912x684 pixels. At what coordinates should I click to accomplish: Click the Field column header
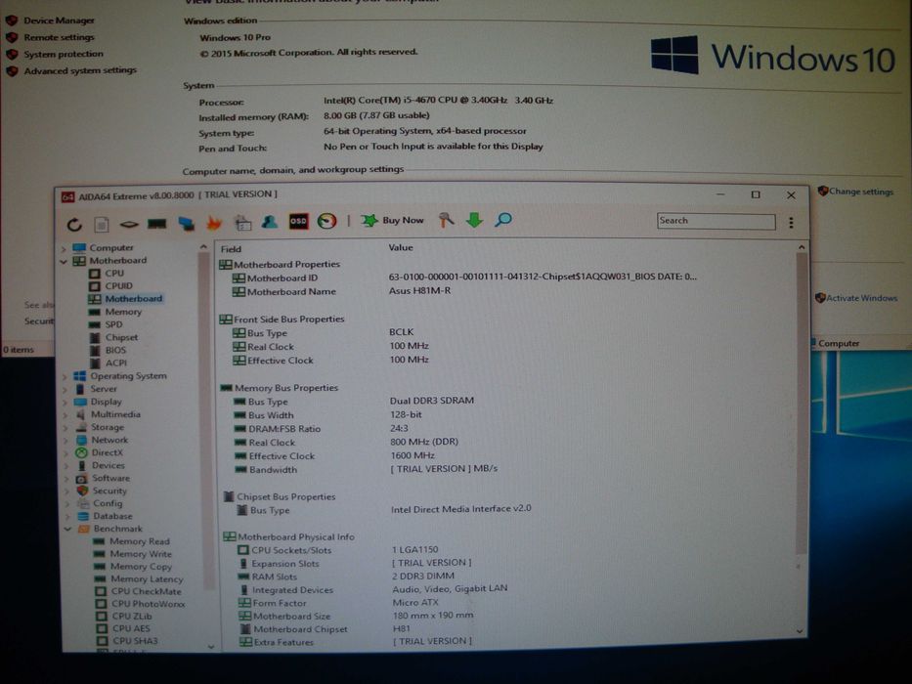click(x=231, y=249)
